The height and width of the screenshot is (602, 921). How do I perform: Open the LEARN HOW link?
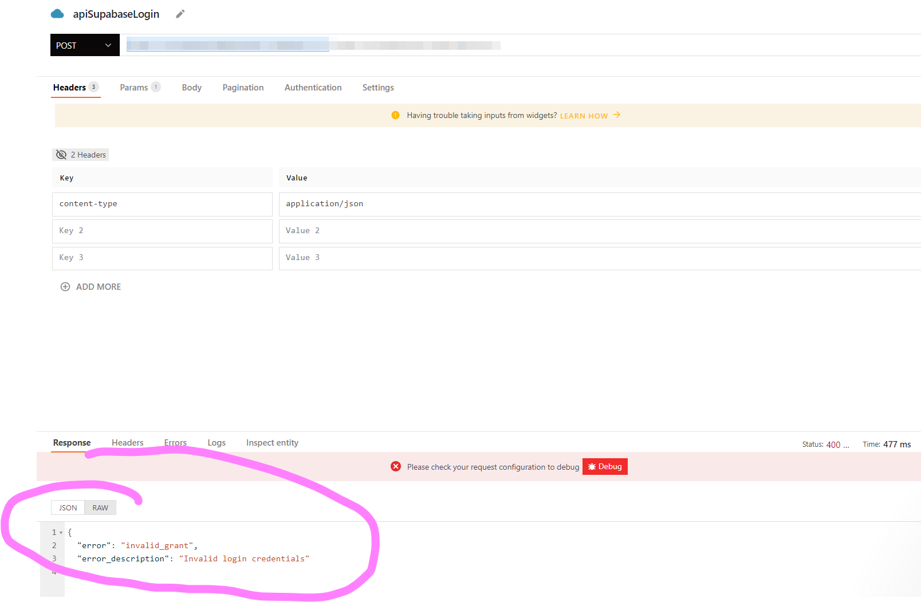[584, 115]
